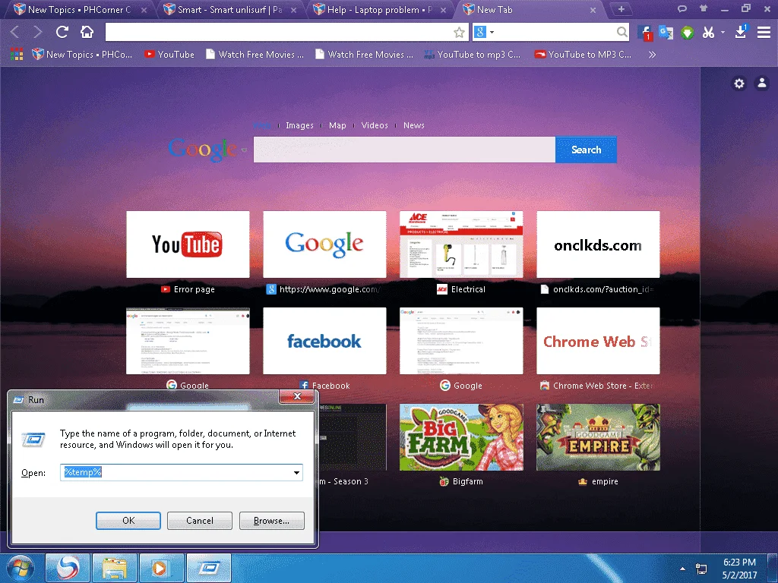Viewport: 778px width, 583px height.
Task: Click the blue Search button
Action: click(x=586, y=150)
